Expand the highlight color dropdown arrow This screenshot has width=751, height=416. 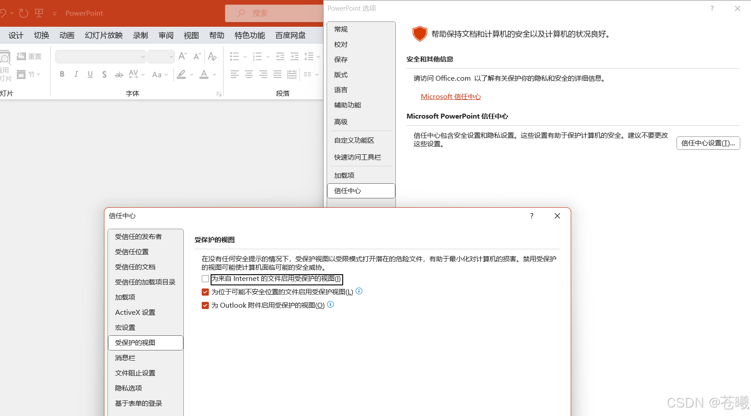[191, 74]
